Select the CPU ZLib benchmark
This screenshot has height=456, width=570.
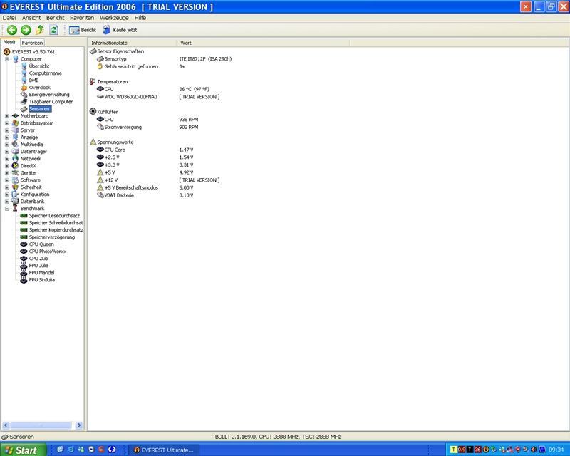point(38,259)
